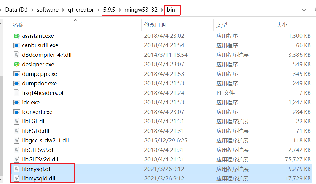
Task: Navigate to the software breadcrumb folder
Action: point(48,10)
